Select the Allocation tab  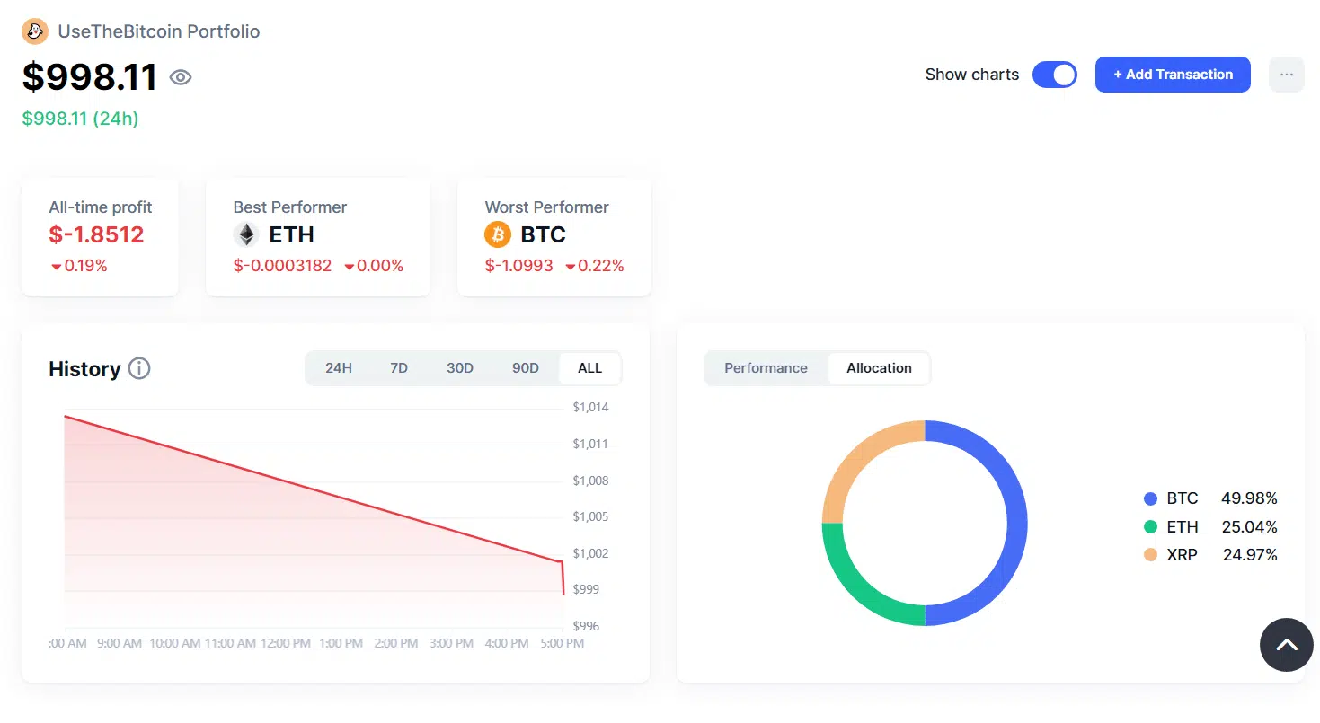coord(879,368)
